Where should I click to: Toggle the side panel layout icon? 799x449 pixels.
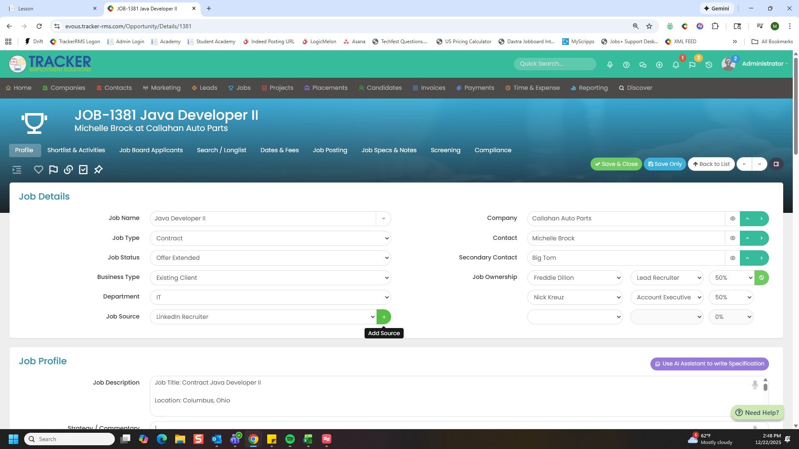[776, 164]
